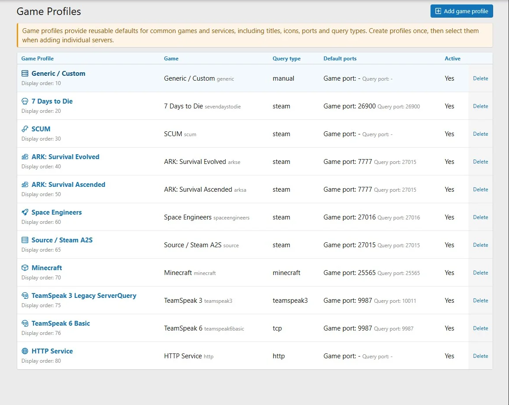Delete the Generic / Custom profile
This screenshot has height=405, width=509.
click(x=480, y=78)
